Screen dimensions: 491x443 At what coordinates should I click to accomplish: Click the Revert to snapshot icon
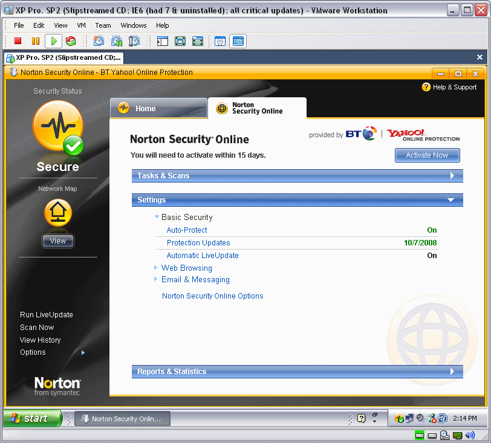[x=117, y=41]
